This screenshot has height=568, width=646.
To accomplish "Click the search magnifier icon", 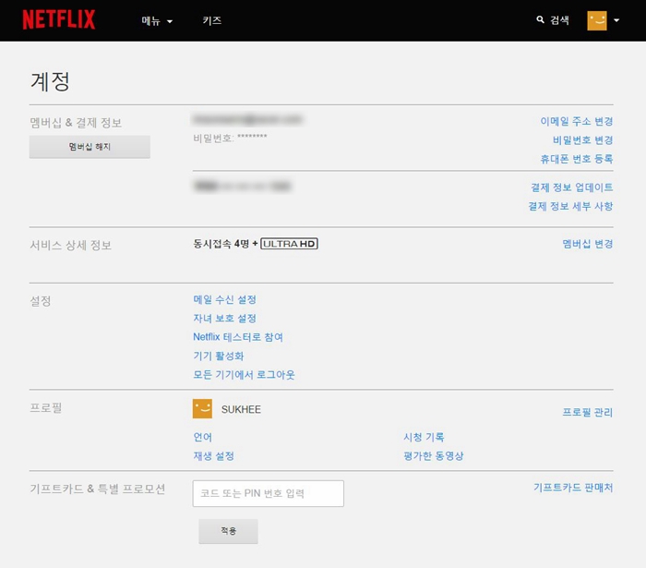I will pyautogui.click(x=541, y=19).
